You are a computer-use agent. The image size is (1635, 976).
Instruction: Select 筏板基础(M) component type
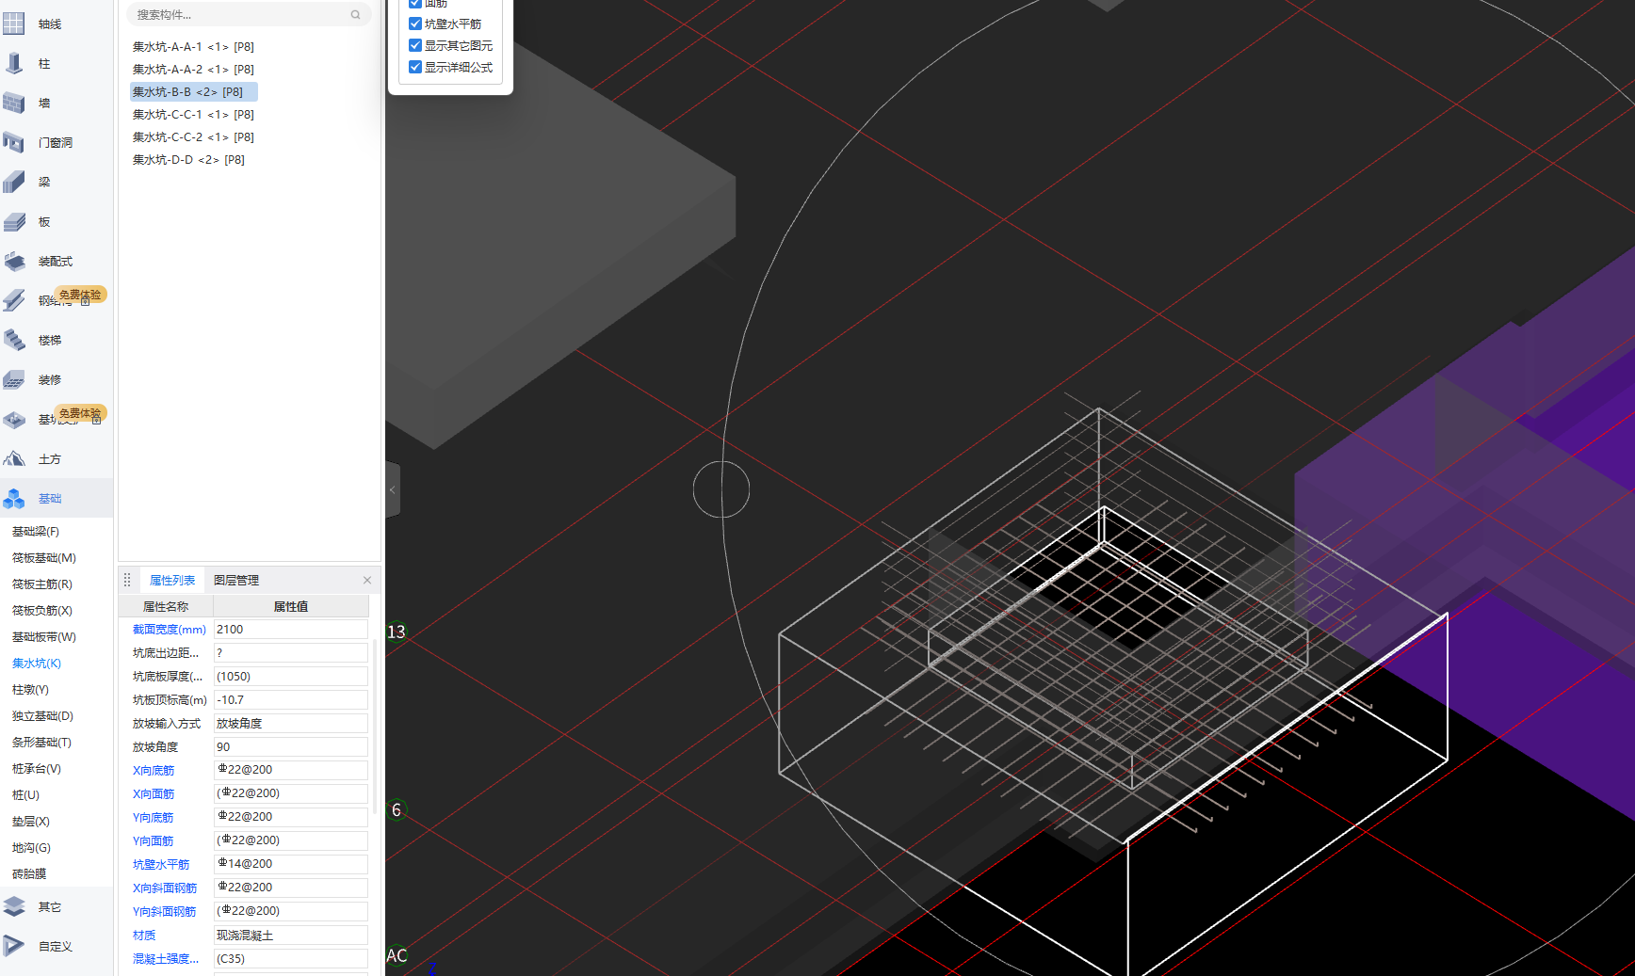44,558
